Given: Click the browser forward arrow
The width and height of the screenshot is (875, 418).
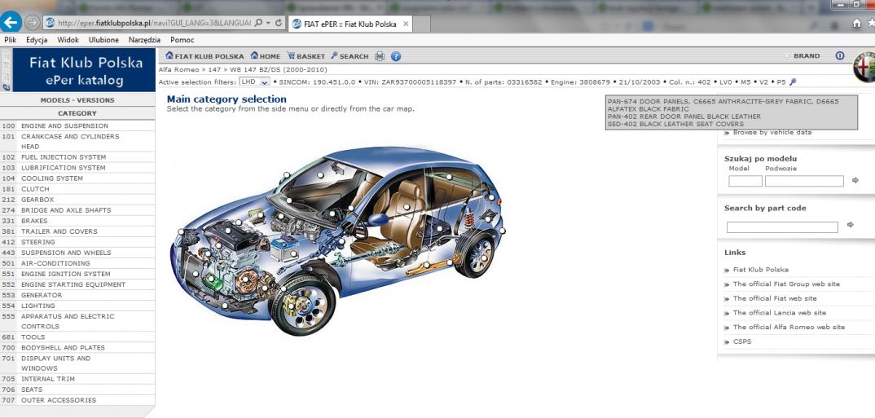Looking at the screenshot, I should click(33, 23).
